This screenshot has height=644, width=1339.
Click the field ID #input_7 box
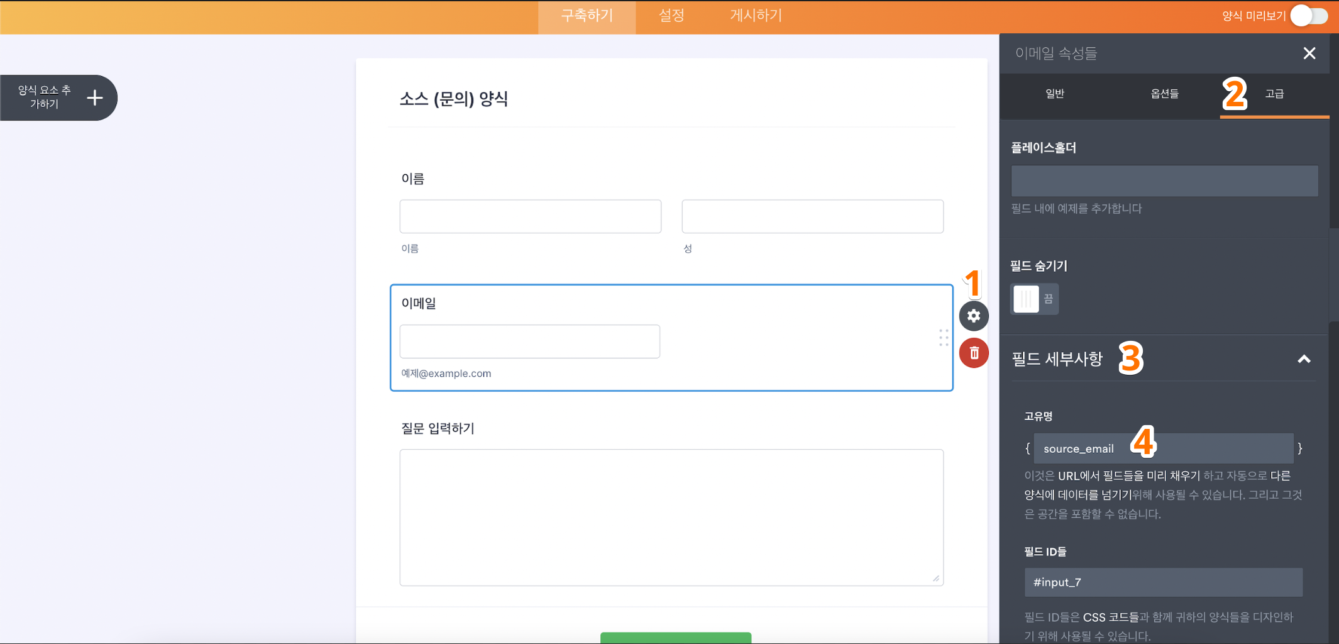[x=1163, y=582]
